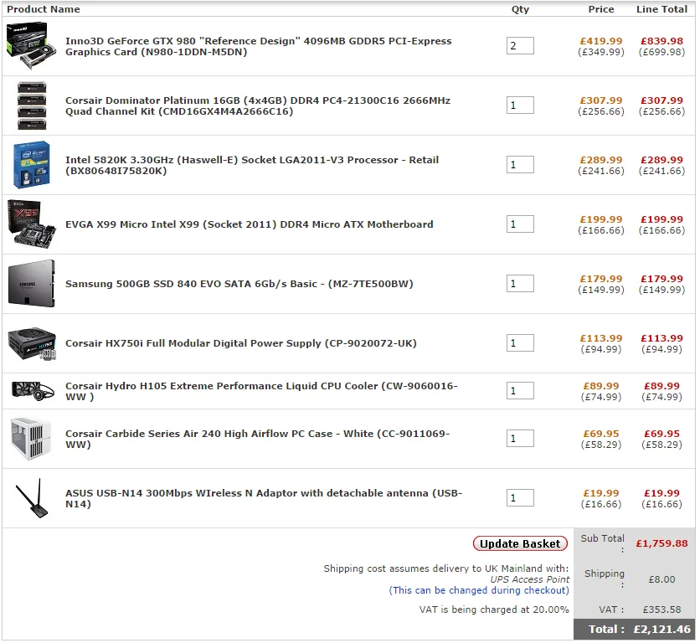Open the Corsair Hydro H105 cooler title
The image size is (700, 643).
(261, 391)
